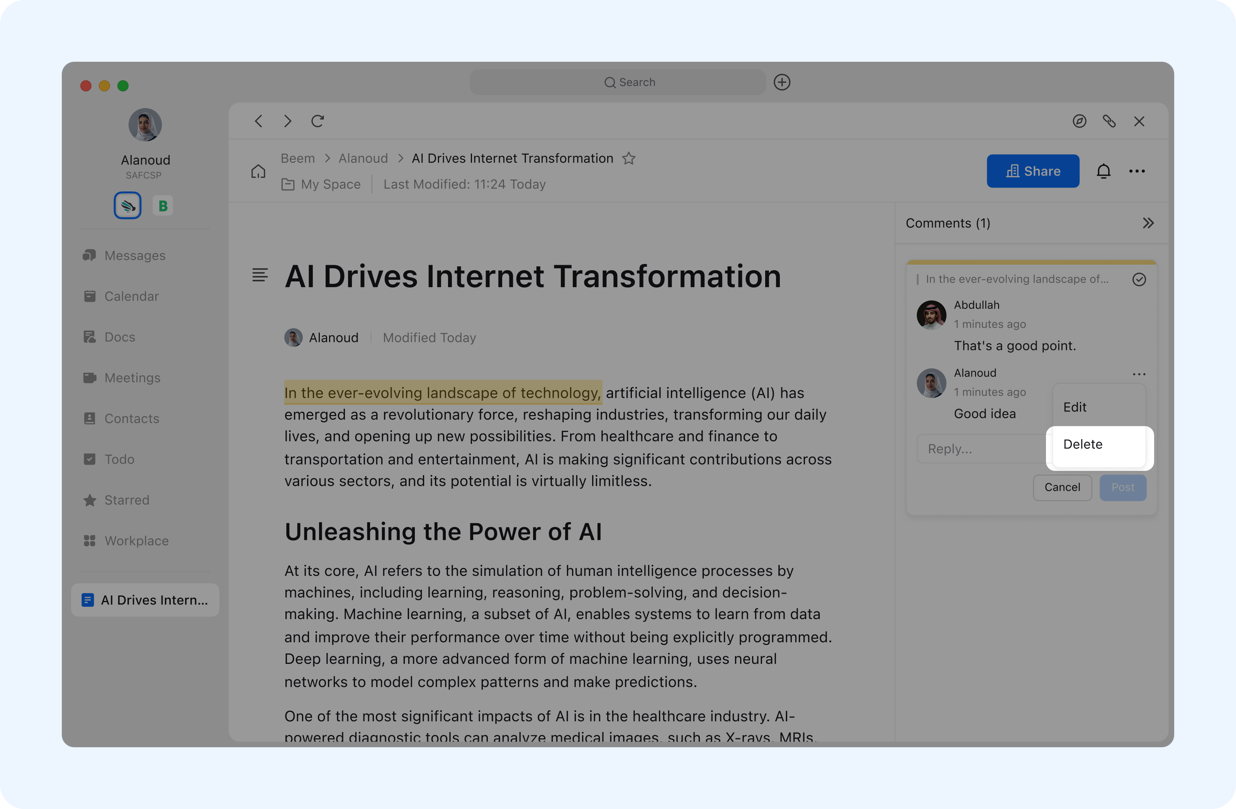Open in browser compass icon
Viewport: 1236px width, 809px height.
point(1079,122)
